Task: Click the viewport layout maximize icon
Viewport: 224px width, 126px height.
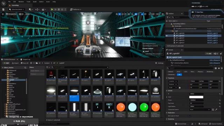Action: pyautogui.click(x=163, y=14)
